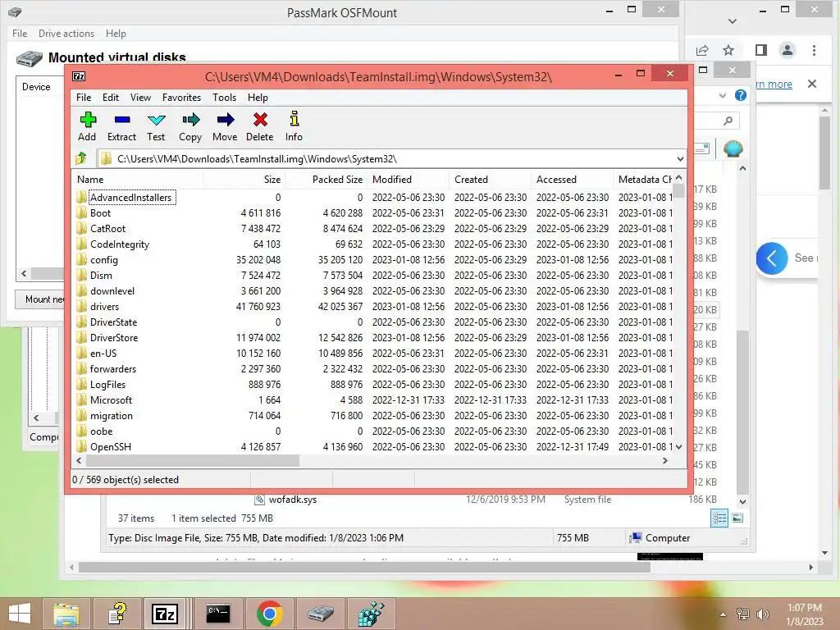Select the migration folder row

(x=374, y=415)
